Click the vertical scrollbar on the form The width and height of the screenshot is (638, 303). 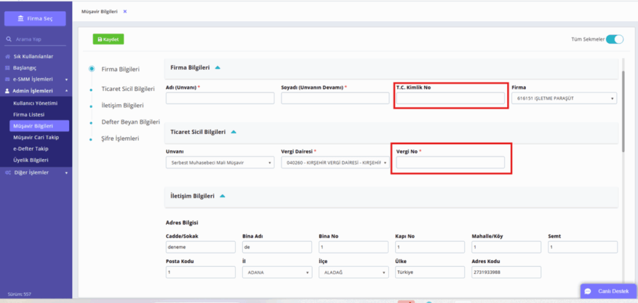(623, 111)
